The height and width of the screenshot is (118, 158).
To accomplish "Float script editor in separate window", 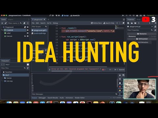I will pos(123,23).
